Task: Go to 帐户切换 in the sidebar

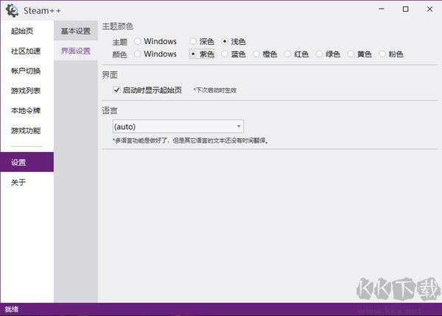Action: 26,71
